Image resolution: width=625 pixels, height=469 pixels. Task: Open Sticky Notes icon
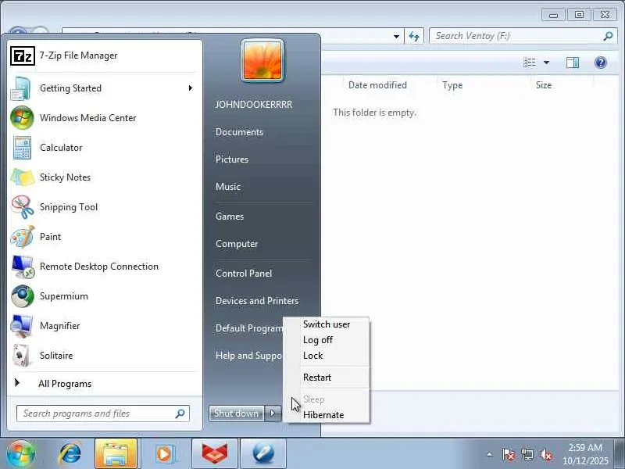point(23,177)
